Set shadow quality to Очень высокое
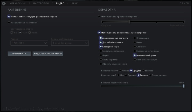 tap(150, 75)
